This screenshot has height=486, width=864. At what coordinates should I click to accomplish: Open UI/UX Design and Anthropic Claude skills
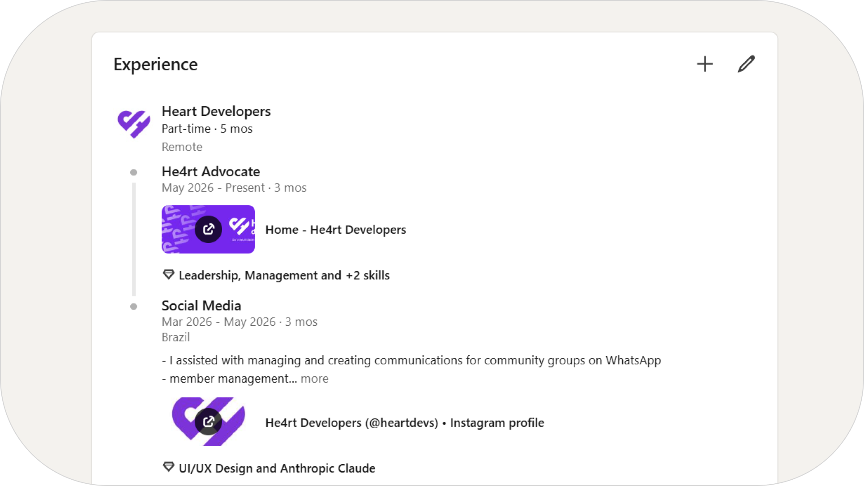pyautogui.click(x=277, y=468)
